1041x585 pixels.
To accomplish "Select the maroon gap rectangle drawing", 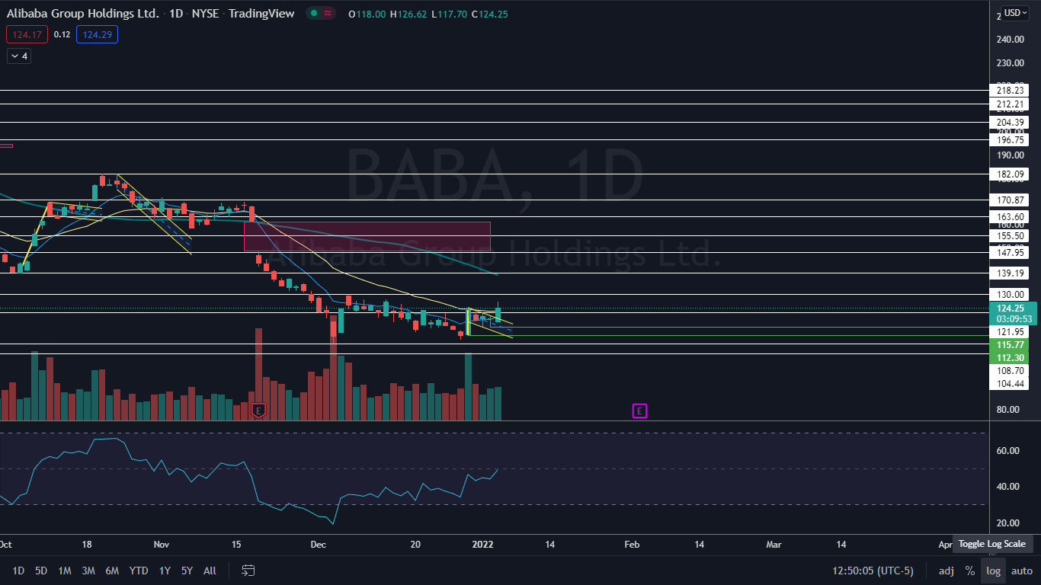I will (x=367, y=236).
